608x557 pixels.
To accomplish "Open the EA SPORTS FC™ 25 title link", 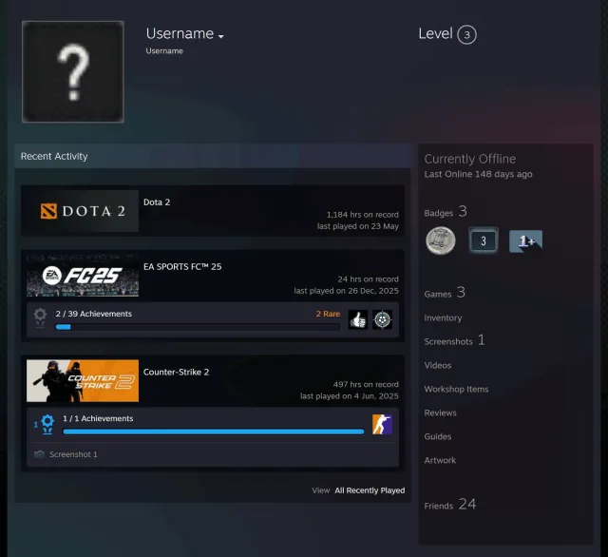I will click(x=182, y=267).
